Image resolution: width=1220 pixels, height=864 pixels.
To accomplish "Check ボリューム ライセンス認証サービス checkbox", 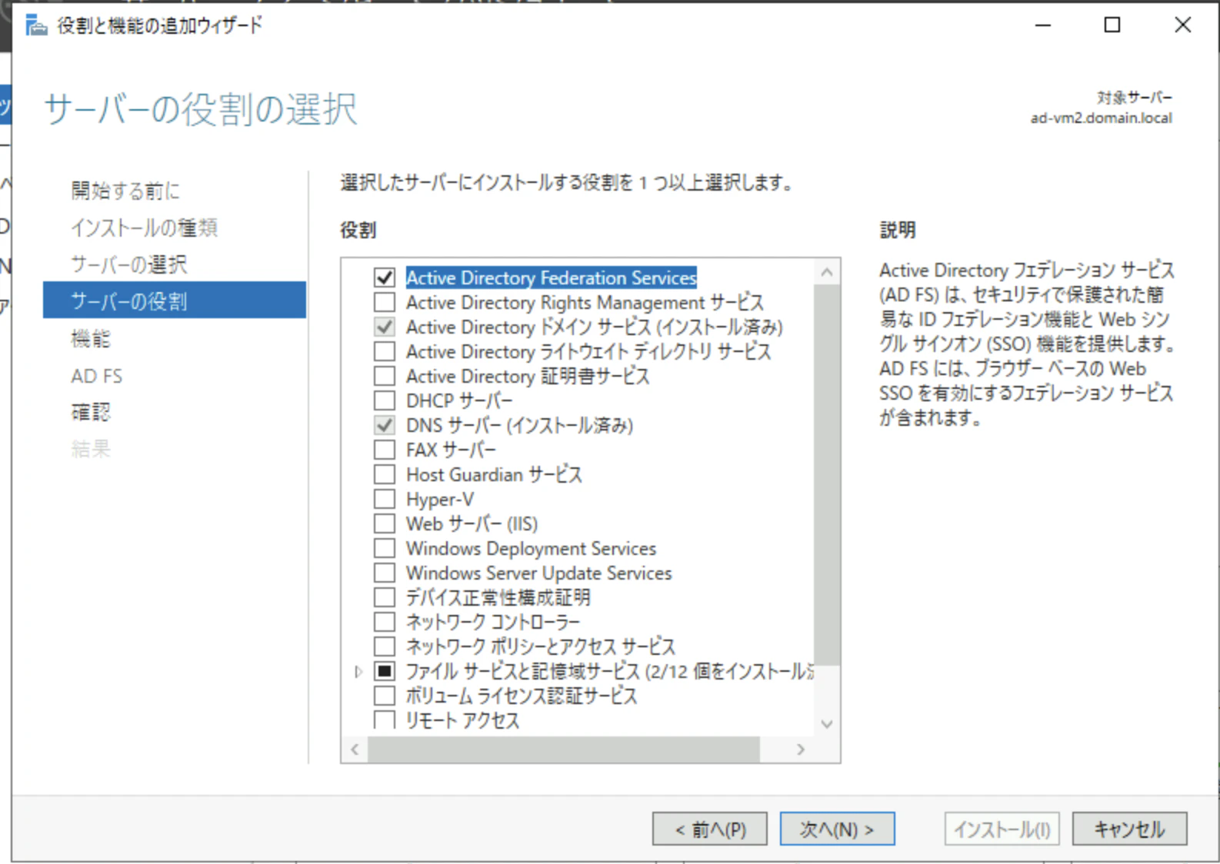I will (385, 696).
